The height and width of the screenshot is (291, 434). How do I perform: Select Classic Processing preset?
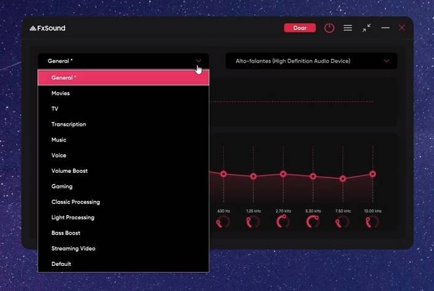123,202
